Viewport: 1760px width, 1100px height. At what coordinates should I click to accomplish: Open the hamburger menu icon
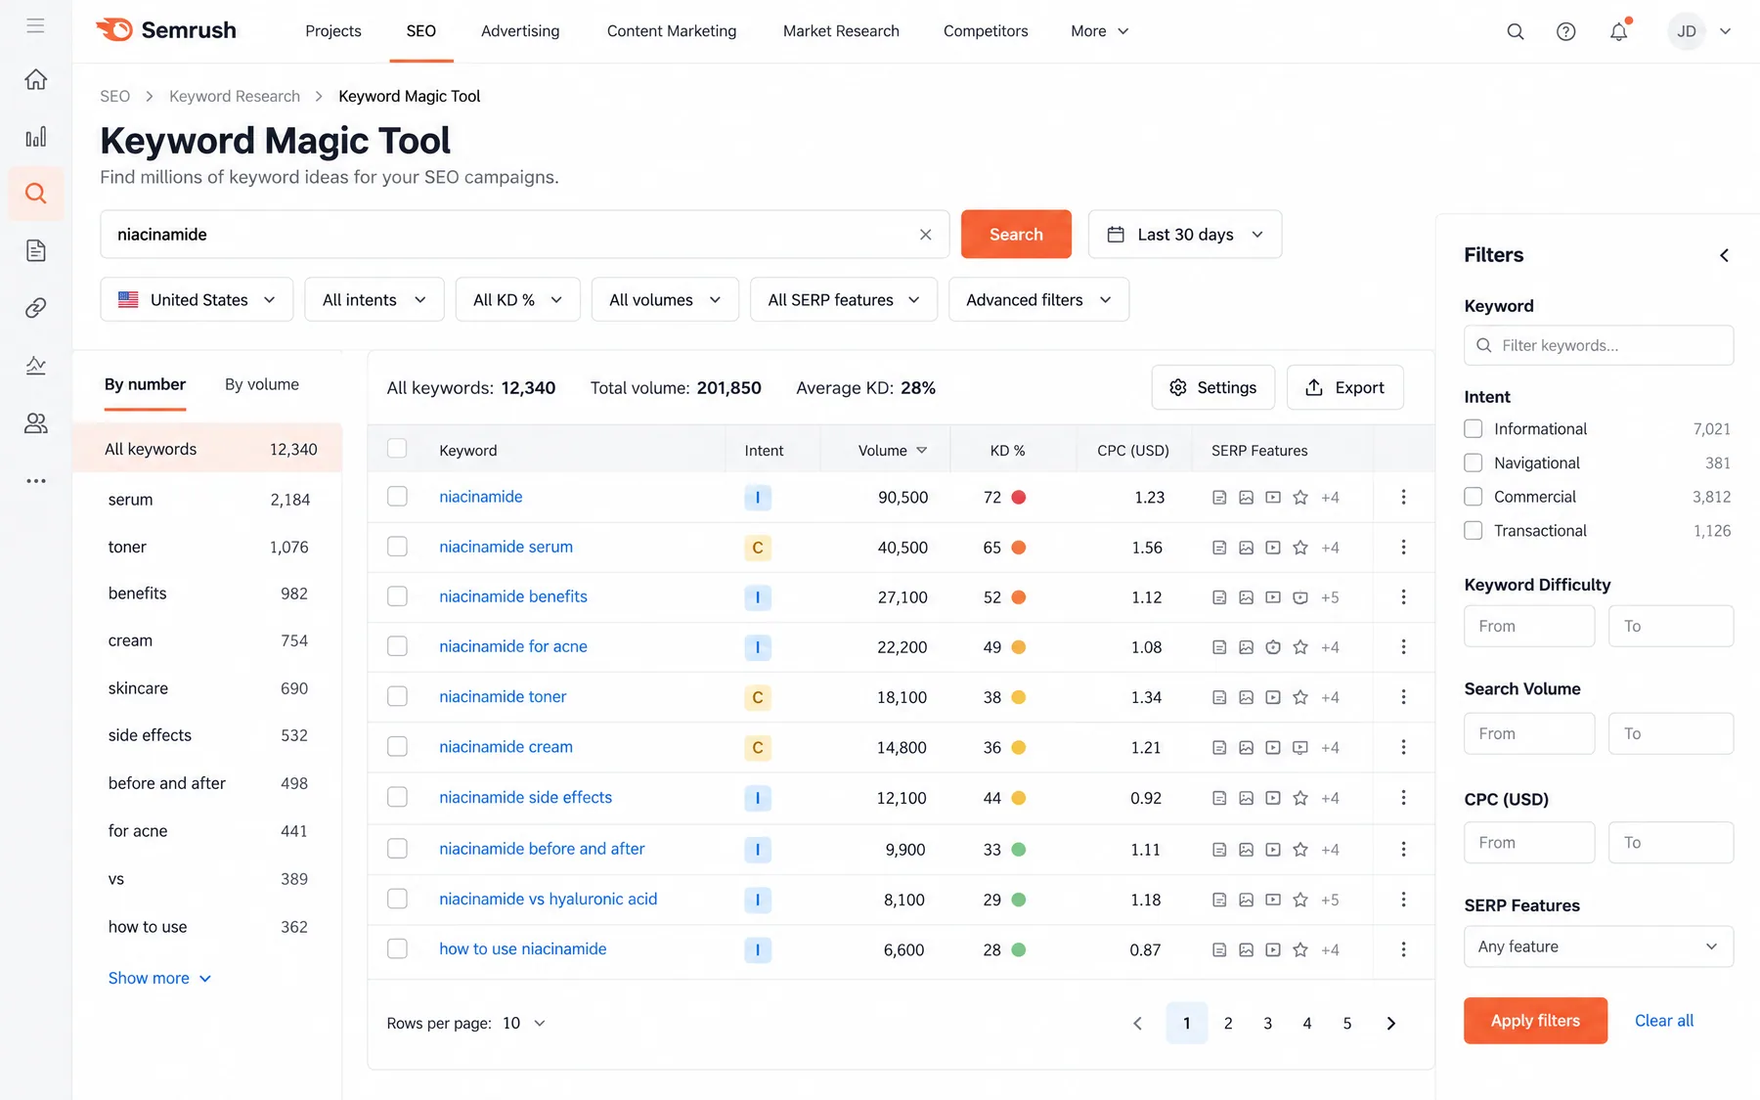coord(35,25)
